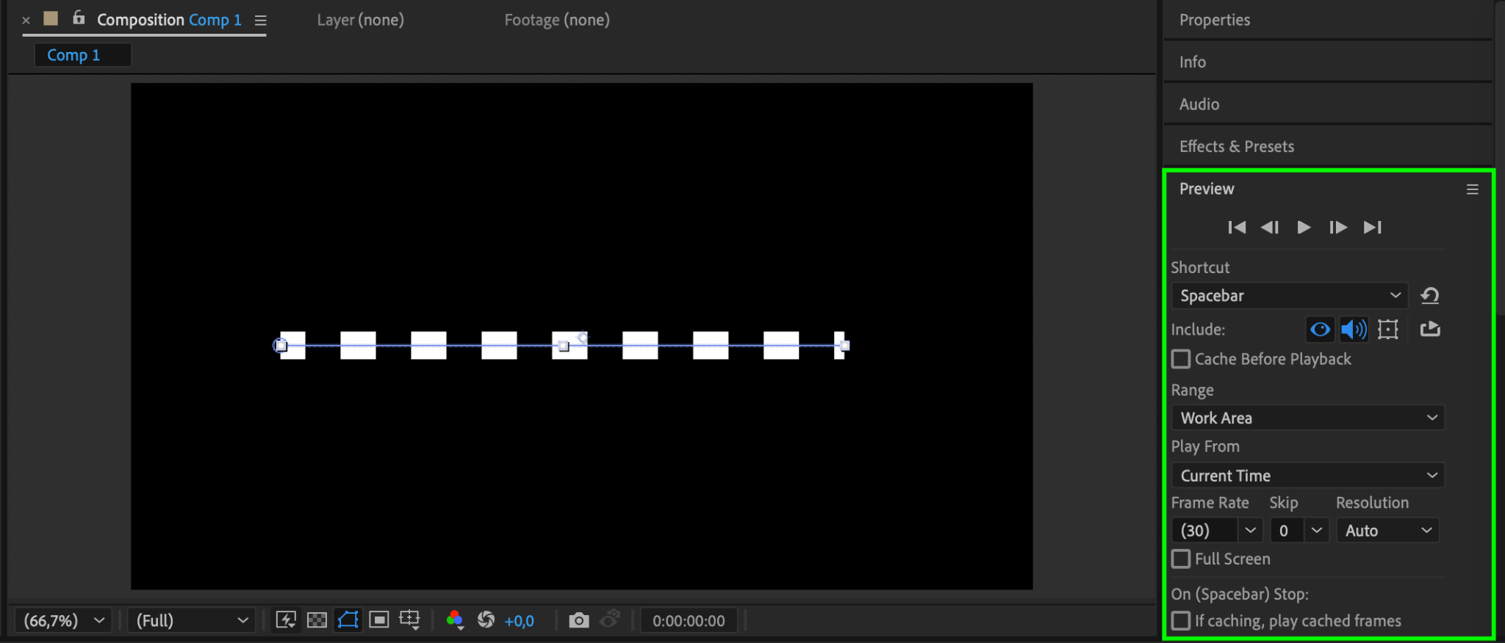Click the current time display 0:00:00:00

(x=689, y=621)
